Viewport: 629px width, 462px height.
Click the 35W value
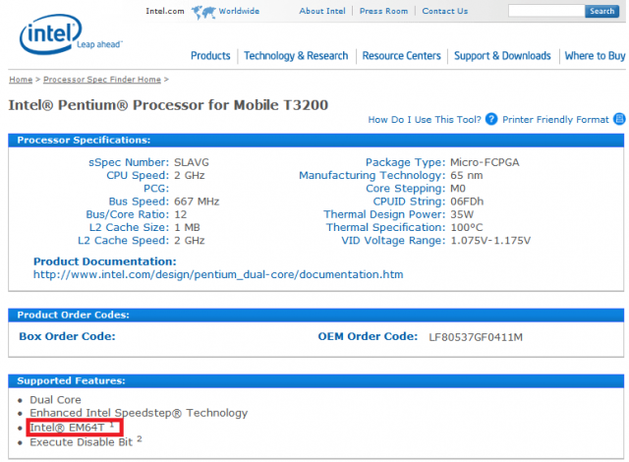462,214
